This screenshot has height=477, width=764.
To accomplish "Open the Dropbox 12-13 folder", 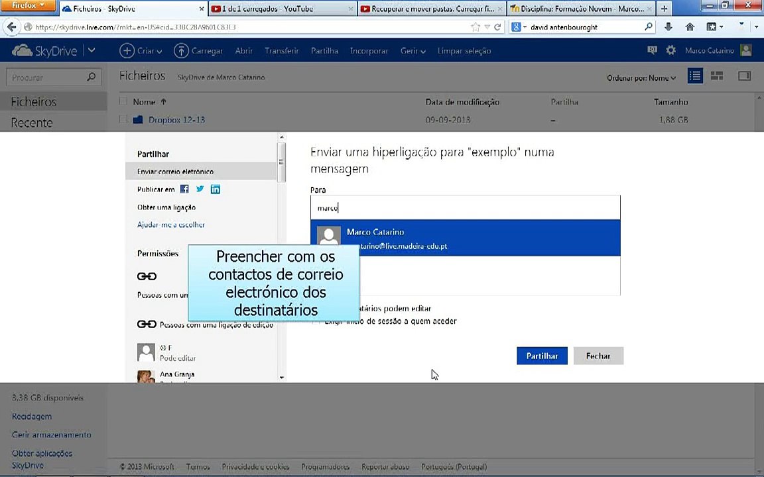I will pyautogui.click(x=176, y=120).
